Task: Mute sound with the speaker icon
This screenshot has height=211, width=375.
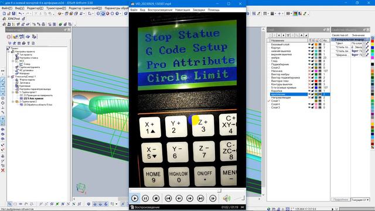Action: tap(226, 198)
